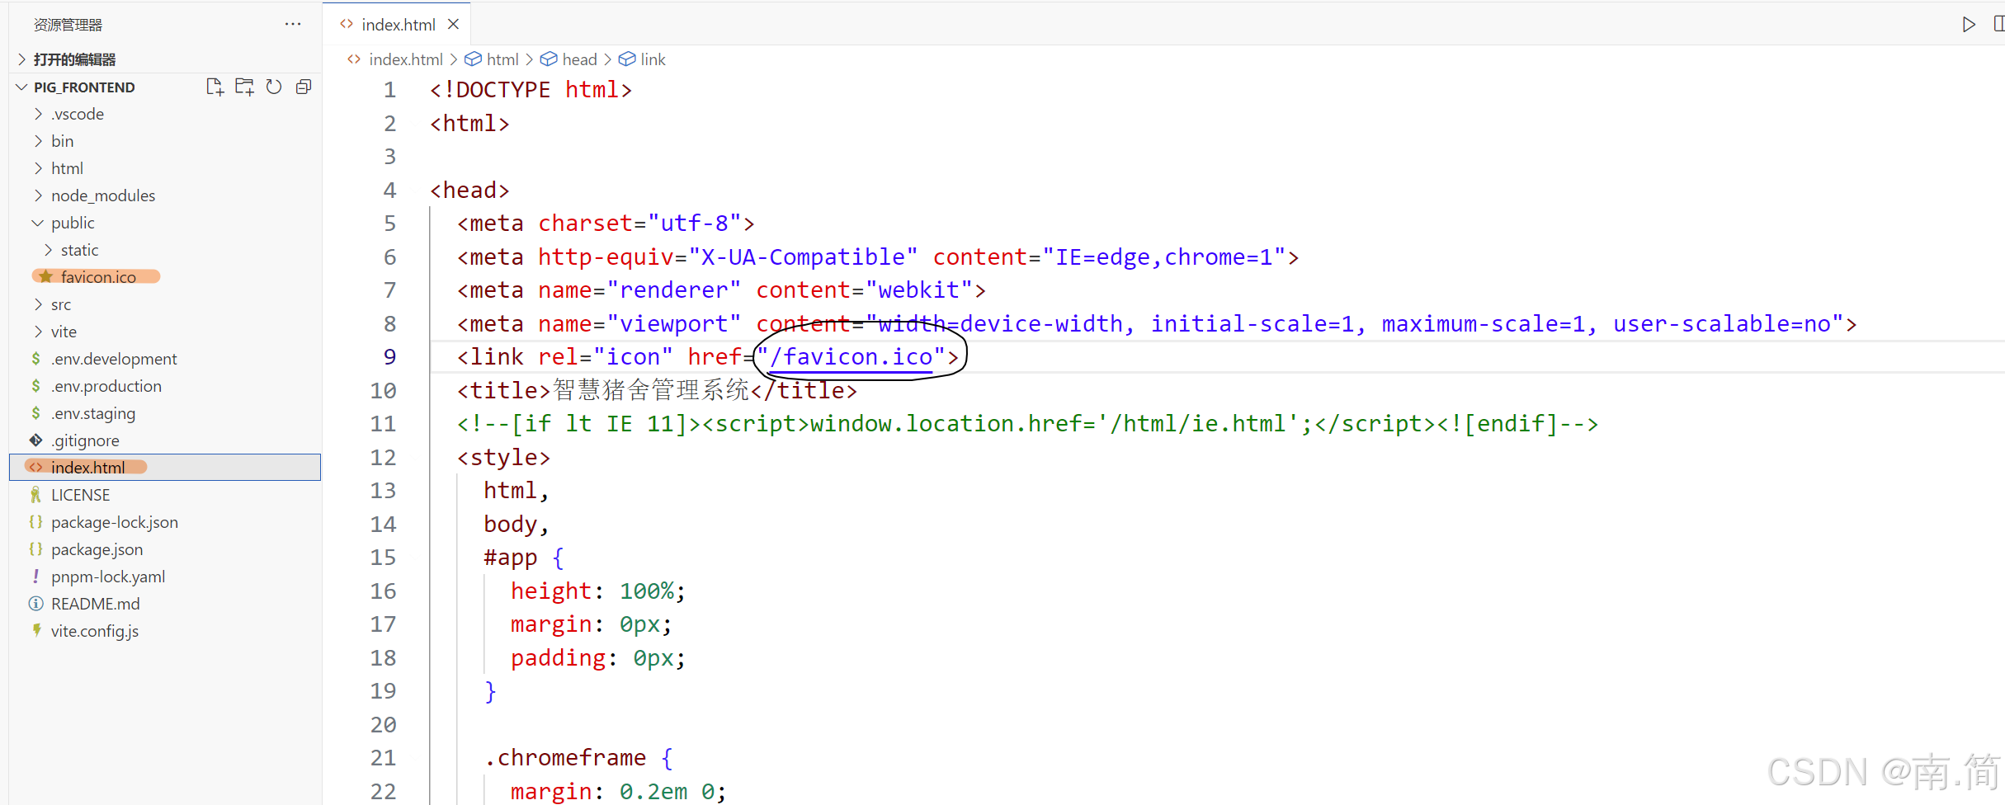Click the New File icon in explorer header
2005x805 pixels.
pyautogui.click(x=215, y=87)
